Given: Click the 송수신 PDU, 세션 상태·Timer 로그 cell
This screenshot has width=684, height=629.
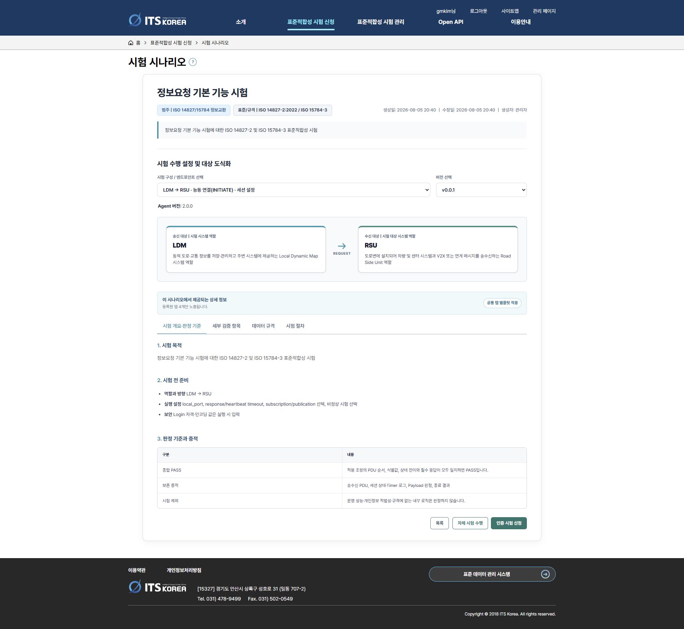Looking at the screenshot, I should [434, 485].
